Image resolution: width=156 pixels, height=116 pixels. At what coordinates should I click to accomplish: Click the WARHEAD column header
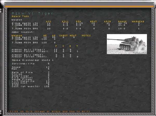pos(138,22)
